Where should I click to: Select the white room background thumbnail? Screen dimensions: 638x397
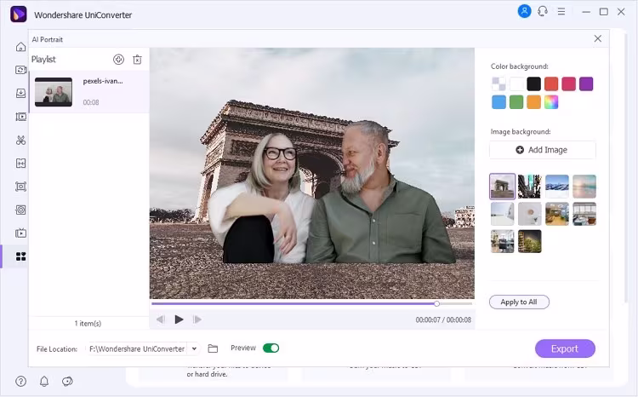503,214
